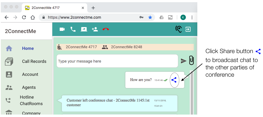263x117 pixels.
Task: Click the 15:41:46 message timestamp
Action: click(x=159, y=80)
